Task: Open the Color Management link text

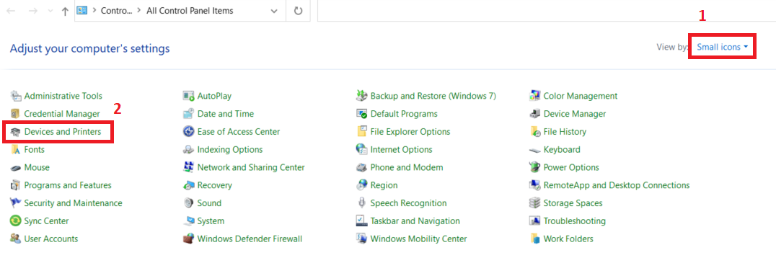Action: tap(580, 96)
